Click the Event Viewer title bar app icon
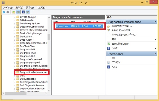Screen dimensions: 159x101 pos(3,3)
